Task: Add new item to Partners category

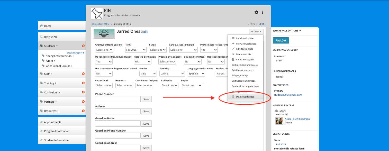Action: [x=83, y=101]
